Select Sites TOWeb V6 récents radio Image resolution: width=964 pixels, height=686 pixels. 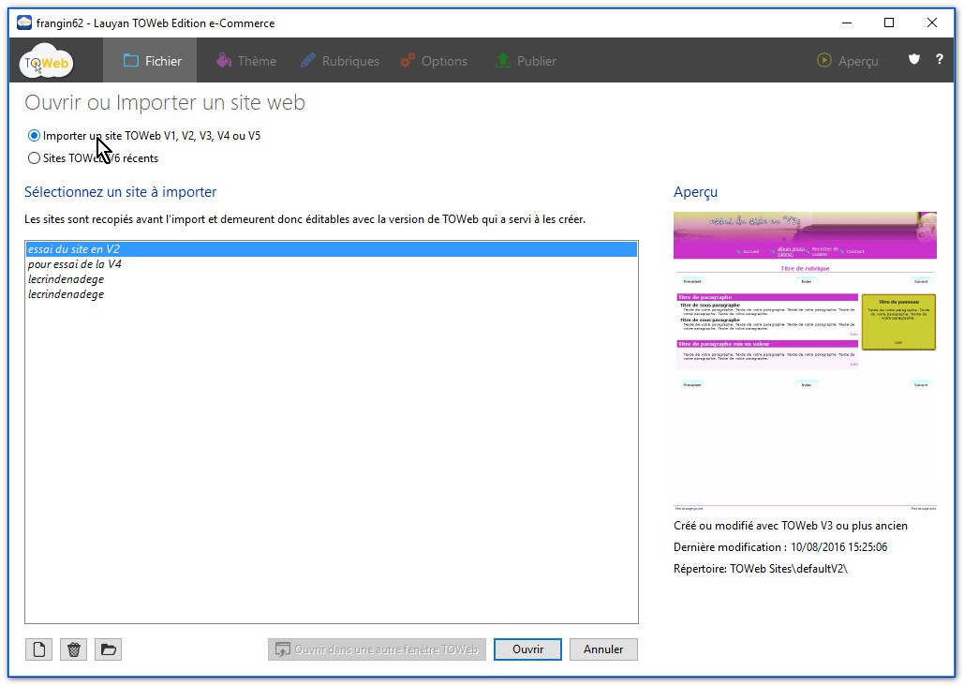pos(35,158)
